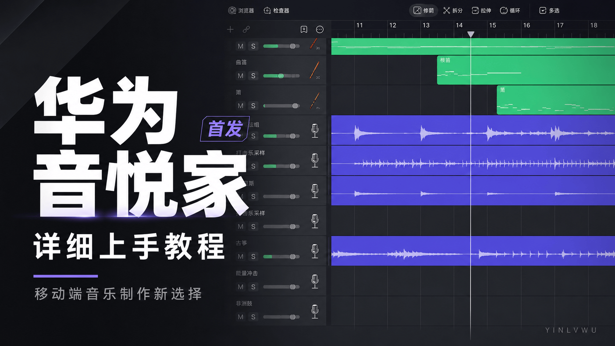
Task: Select the 古筝 track purple audio clip
Action: (x=473, y=251)
